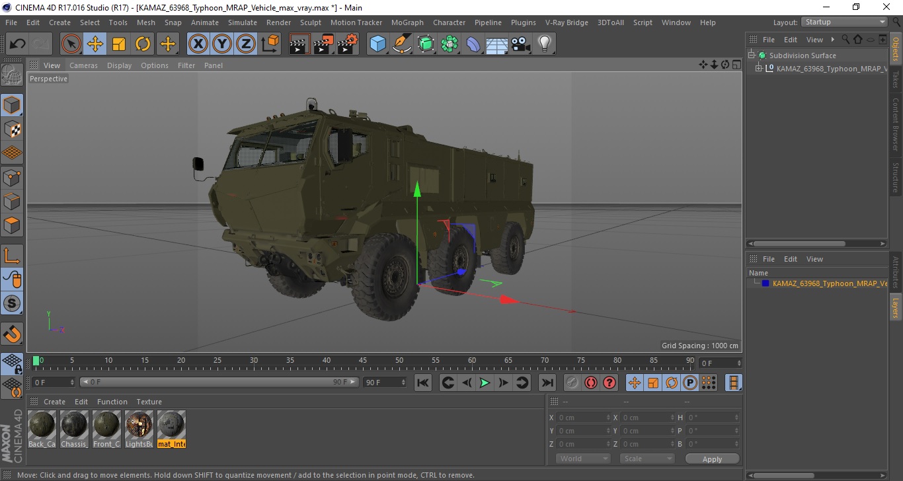The image size is (903, 481).
Task: Go to end of animation
Action: [x=547, y=383]
